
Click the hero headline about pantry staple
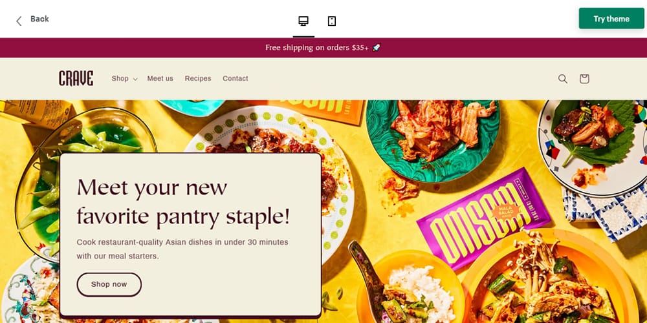click(x=183, y=202)
